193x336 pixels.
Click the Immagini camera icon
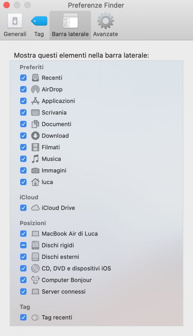pos(35,171)
